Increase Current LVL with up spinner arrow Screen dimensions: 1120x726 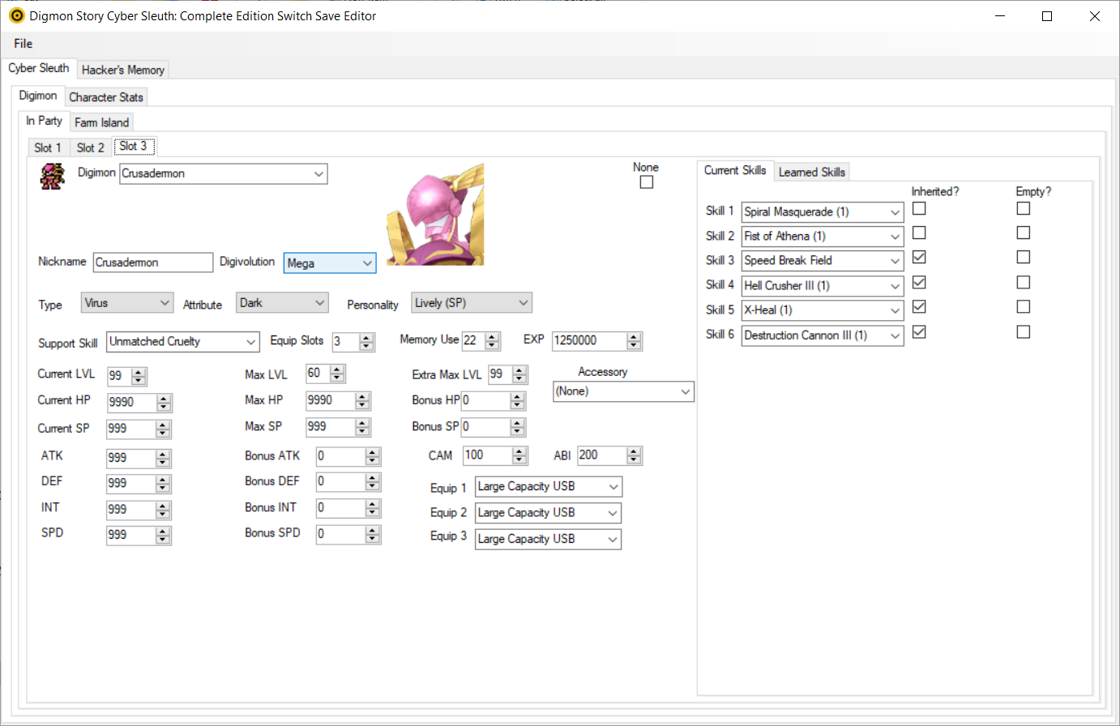pos(139,372)
